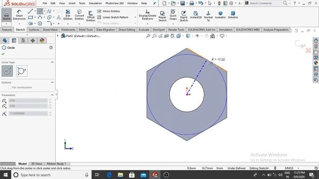Select the Spline sketch tool
Screen dimensions: 319x179
(49, 11)
